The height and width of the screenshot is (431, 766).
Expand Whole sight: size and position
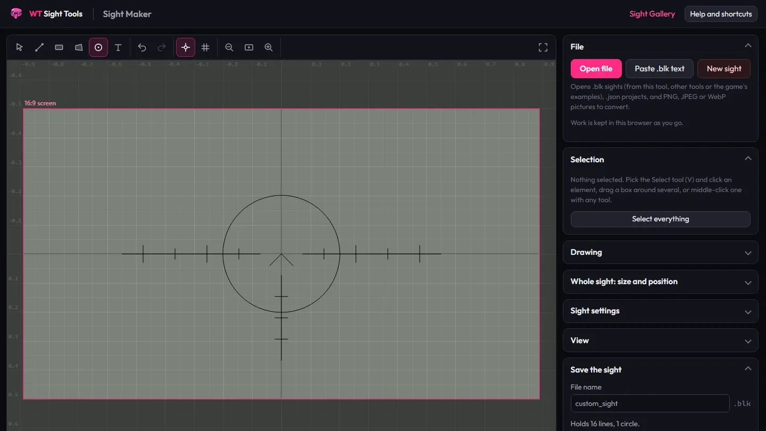click(x=660, y=281)
